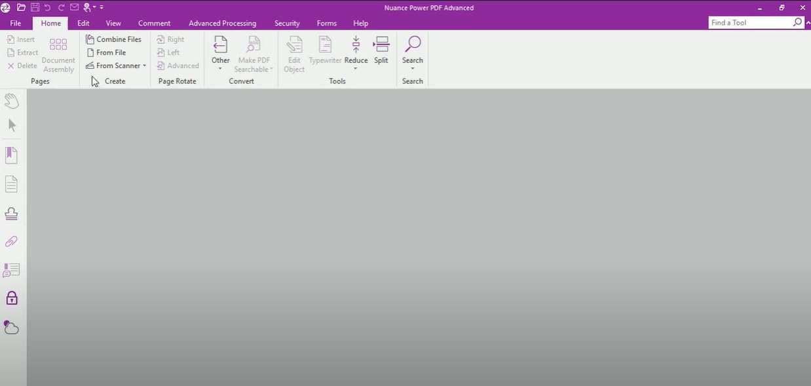The height and width of the screenshot is (386, 811).
Task: Go to the Comment tab
Action: click(154, 23)
